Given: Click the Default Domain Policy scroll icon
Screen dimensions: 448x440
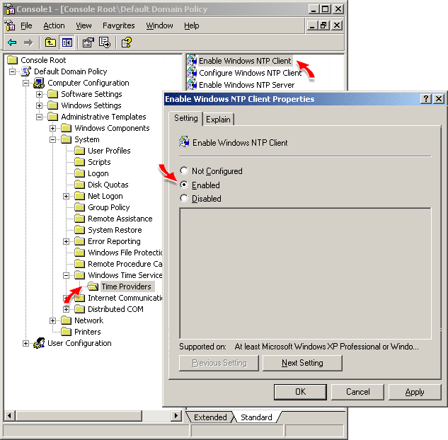Looking at the screenshot, I should point(26,71).
